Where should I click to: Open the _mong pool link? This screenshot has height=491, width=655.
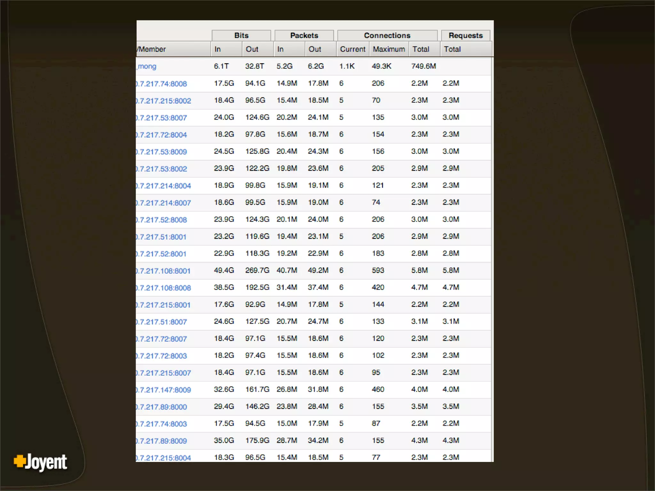pyautogui.click(x=147, y=66)
